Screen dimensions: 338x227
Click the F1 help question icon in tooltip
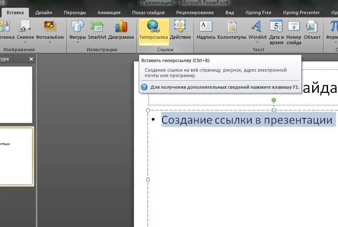point(144,87)
